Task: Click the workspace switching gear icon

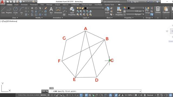Action: [x=136, y=95]
